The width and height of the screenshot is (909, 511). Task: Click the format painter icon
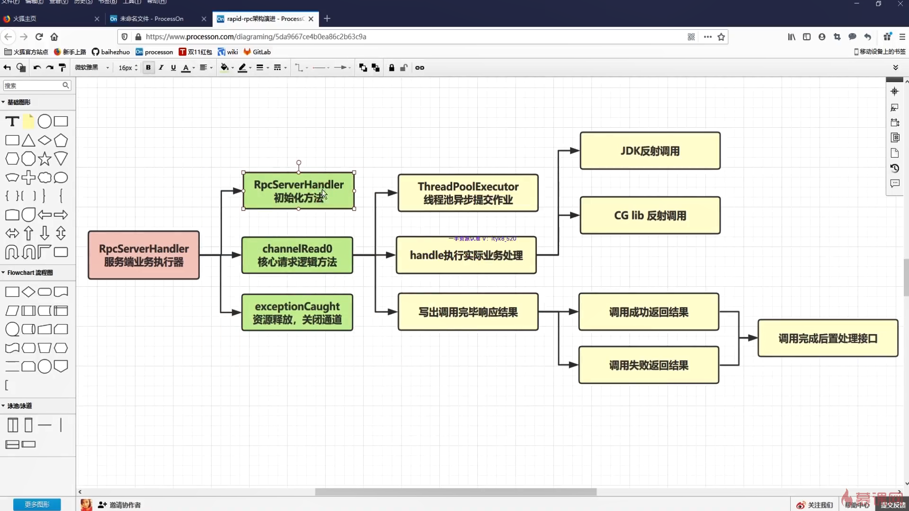click(x=62, y=68)
